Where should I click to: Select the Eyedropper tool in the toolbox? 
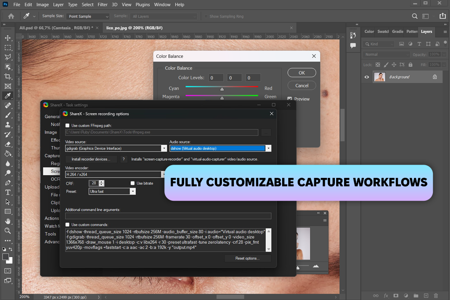(8, 96)
